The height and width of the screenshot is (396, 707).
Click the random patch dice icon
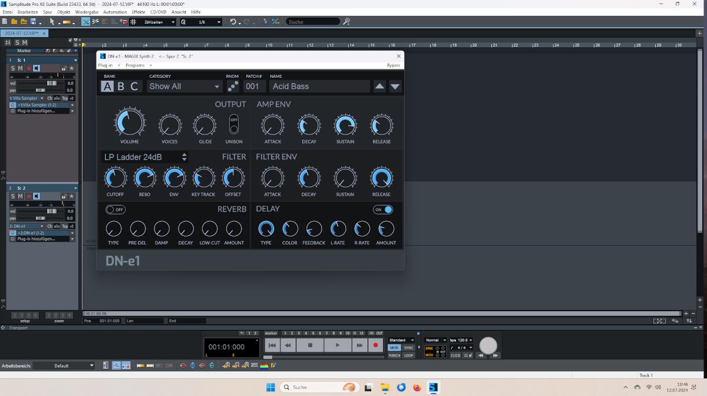233,86
